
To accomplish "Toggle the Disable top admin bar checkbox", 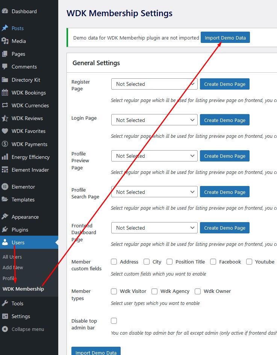I will point(114,321).
